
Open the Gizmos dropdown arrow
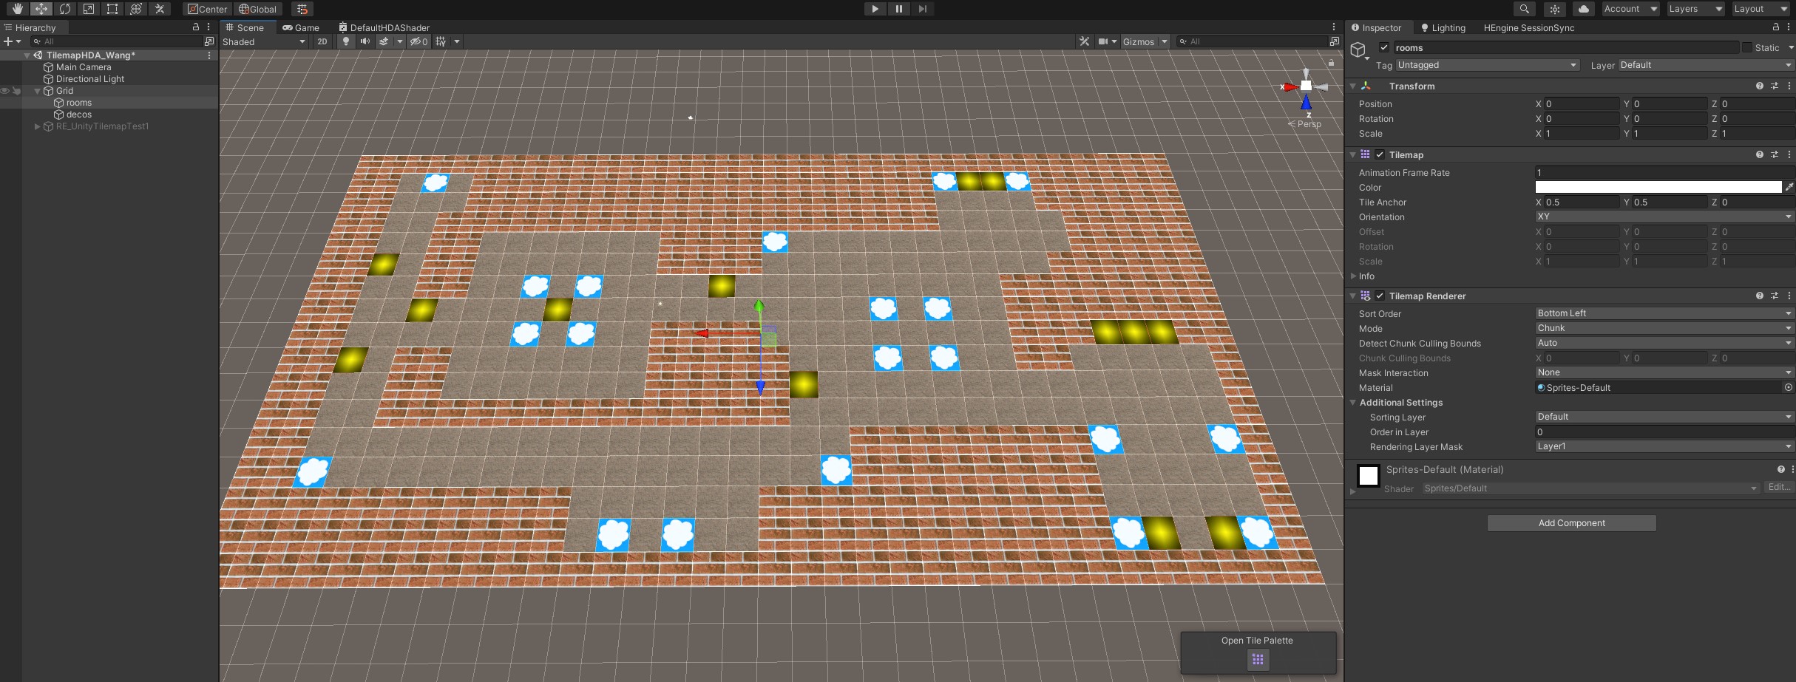click(x=1165, y=41)
